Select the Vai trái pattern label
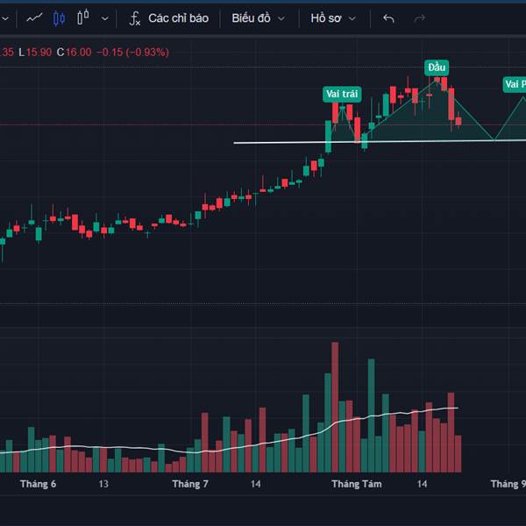The height and width of the screenshot is (526, 526). point(342,94)
